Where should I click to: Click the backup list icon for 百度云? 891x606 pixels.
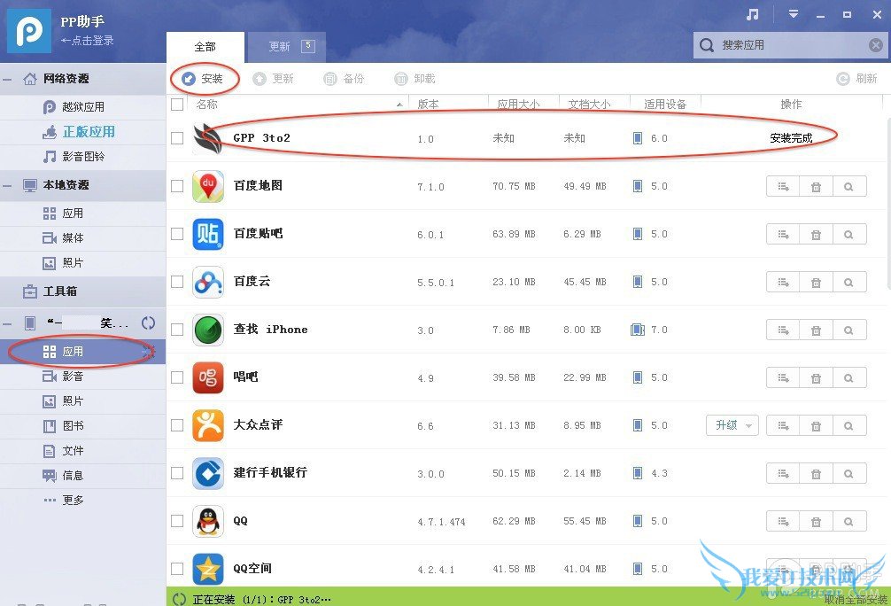(x=783, y=282)
